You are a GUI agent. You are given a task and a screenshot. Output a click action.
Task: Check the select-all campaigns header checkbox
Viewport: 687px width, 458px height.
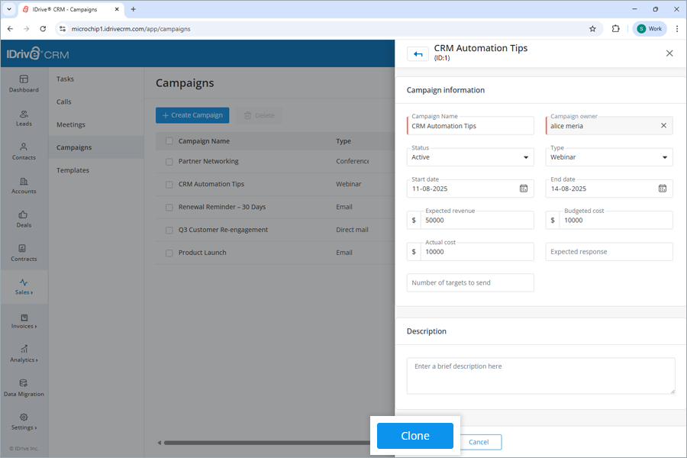click(168, 140)
